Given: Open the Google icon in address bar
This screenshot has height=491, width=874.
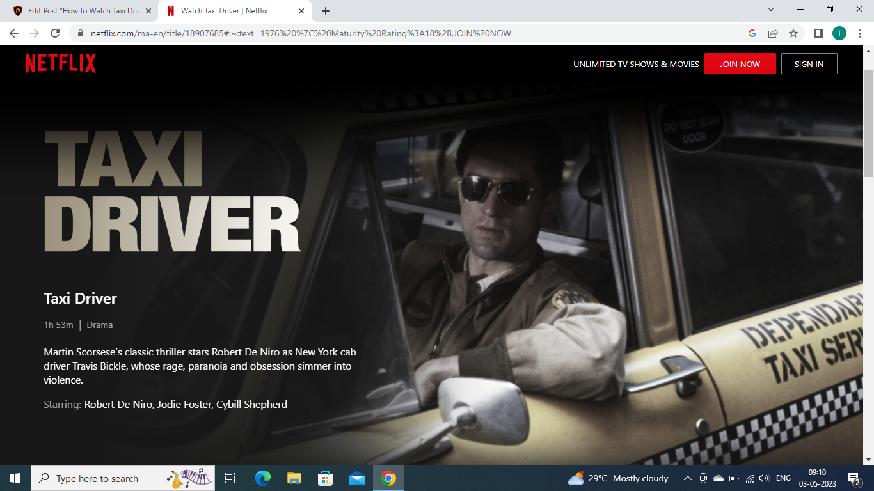Looking at the screenshot, I should (752, 33).
